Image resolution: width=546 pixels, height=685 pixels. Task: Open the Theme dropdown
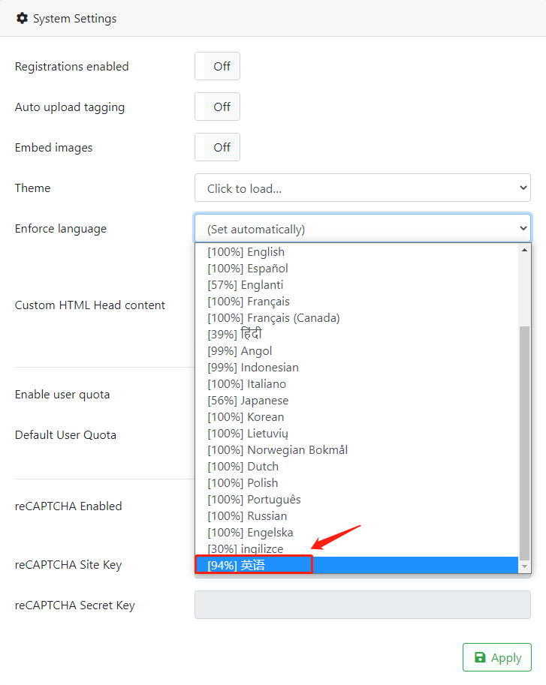point(363,188)
